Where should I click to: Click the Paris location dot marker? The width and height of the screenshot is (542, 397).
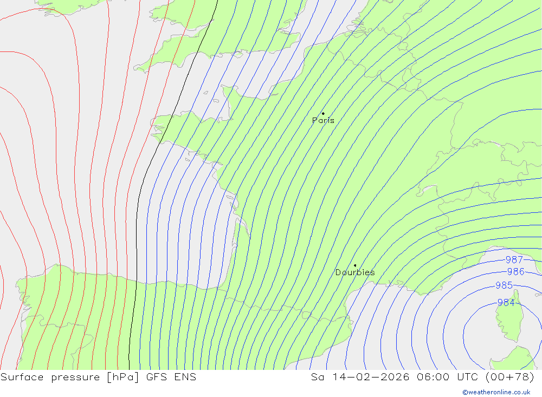click(x=323, y=113)
